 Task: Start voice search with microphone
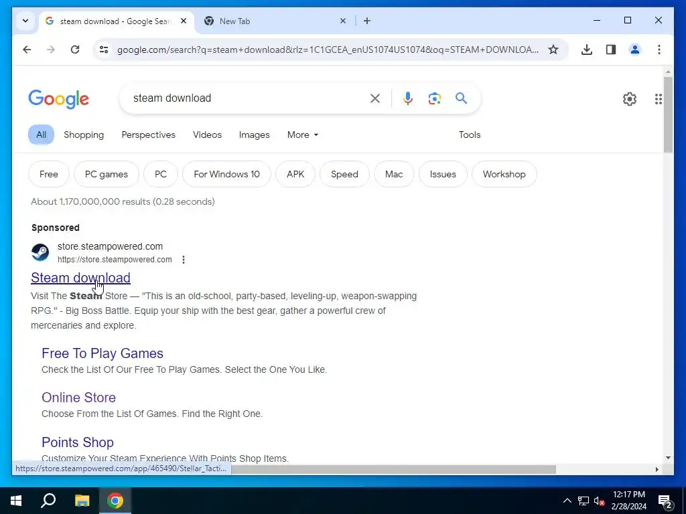point(408,98)
